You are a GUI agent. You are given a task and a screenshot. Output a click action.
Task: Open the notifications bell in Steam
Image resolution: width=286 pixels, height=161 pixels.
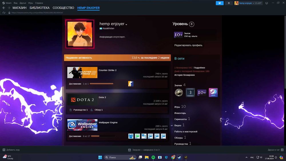click(x=229, y=3)
